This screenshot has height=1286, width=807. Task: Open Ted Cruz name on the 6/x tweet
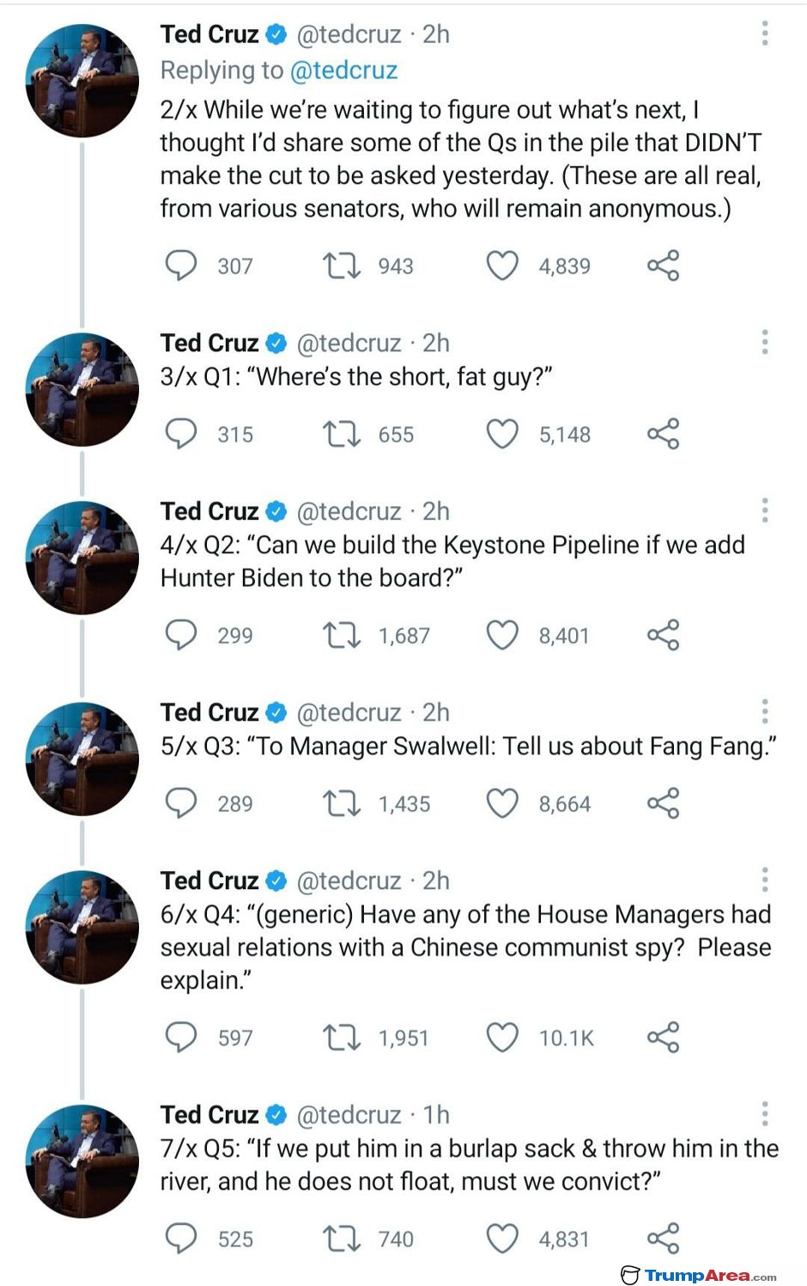click(x=209, y=881)
